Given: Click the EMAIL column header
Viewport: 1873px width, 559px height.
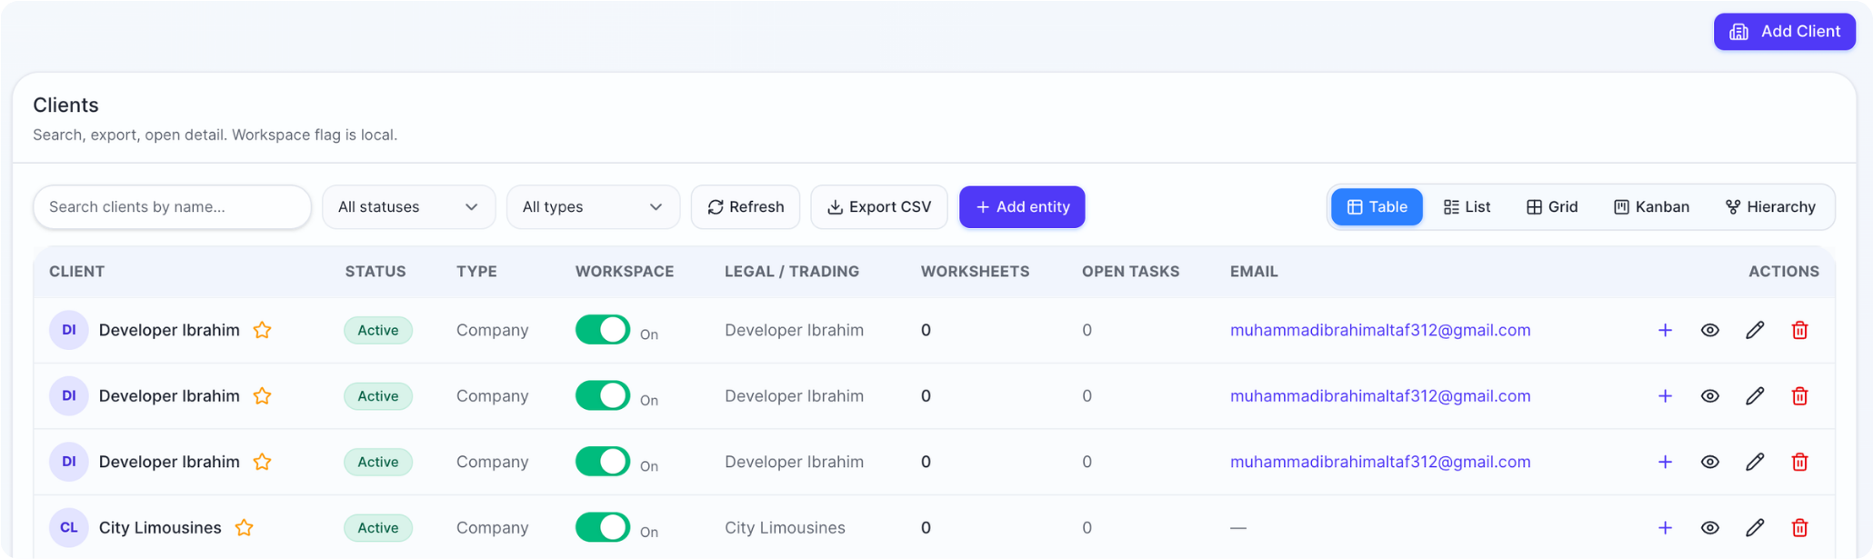Looking at the screenshot, I should (1254, 272).
